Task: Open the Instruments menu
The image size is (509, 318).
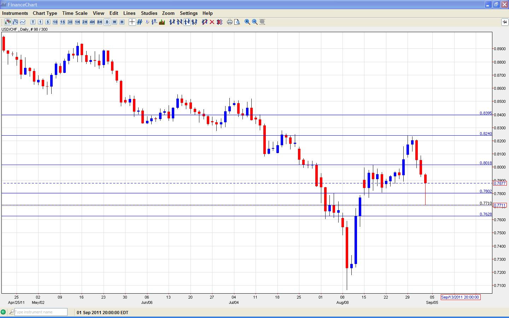Action: (x=15, y=13)
